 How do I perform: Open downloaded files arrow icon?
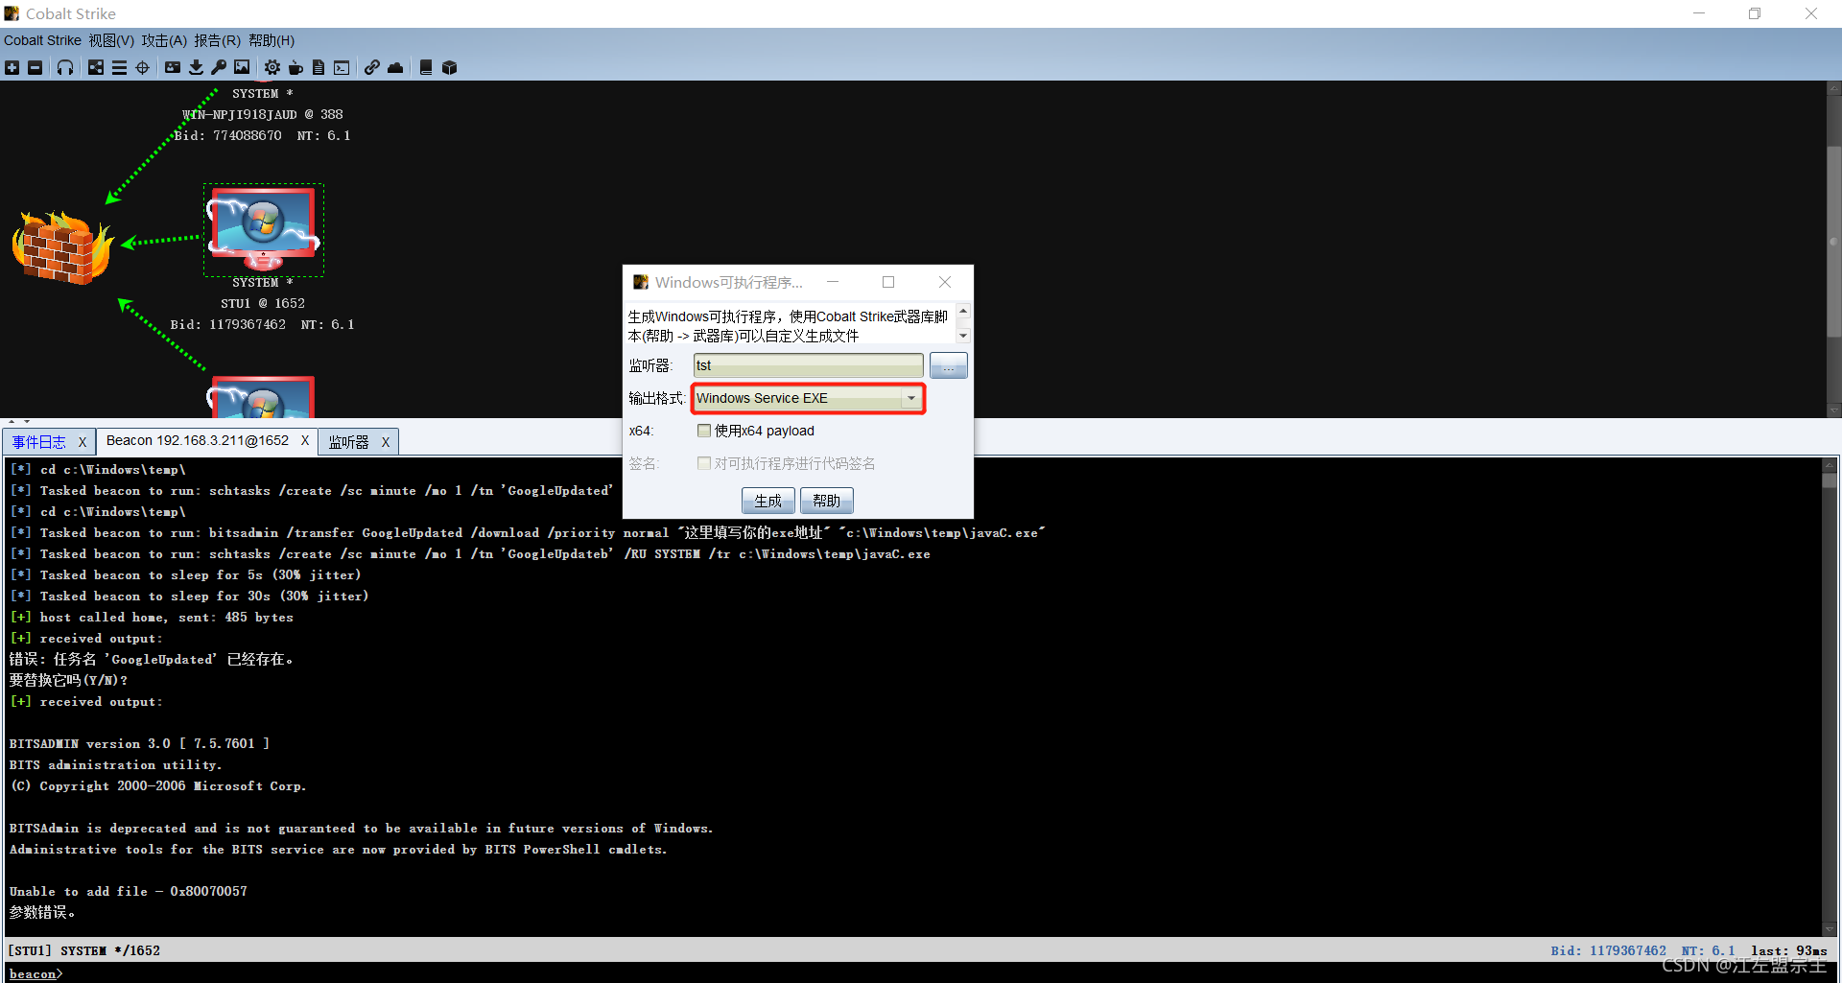[x=196, y=67]
